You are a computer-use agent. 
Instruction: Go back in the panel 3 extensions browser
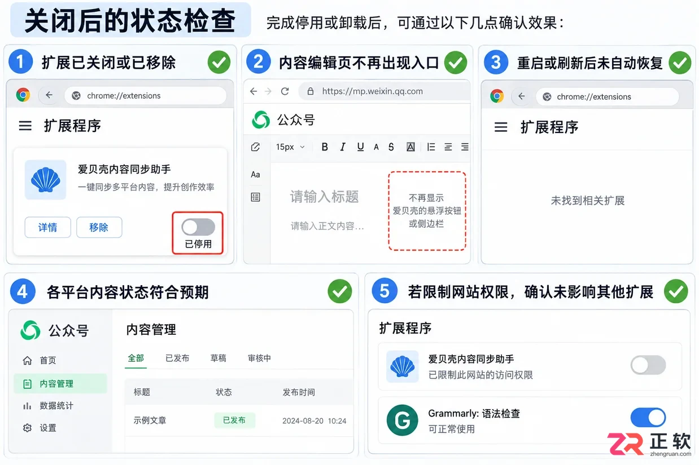click(521, 96)
